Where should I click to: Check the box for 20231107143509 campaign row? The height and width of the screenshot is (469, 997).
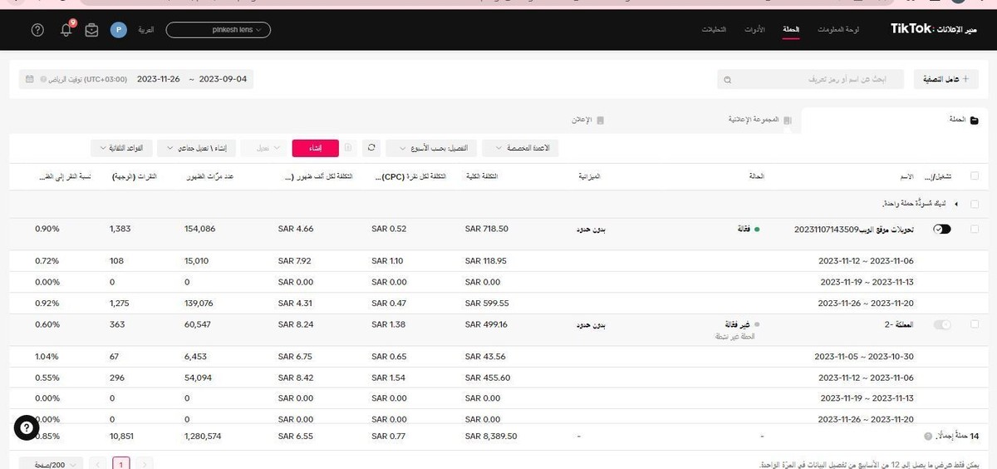click(x=974, y=229)
